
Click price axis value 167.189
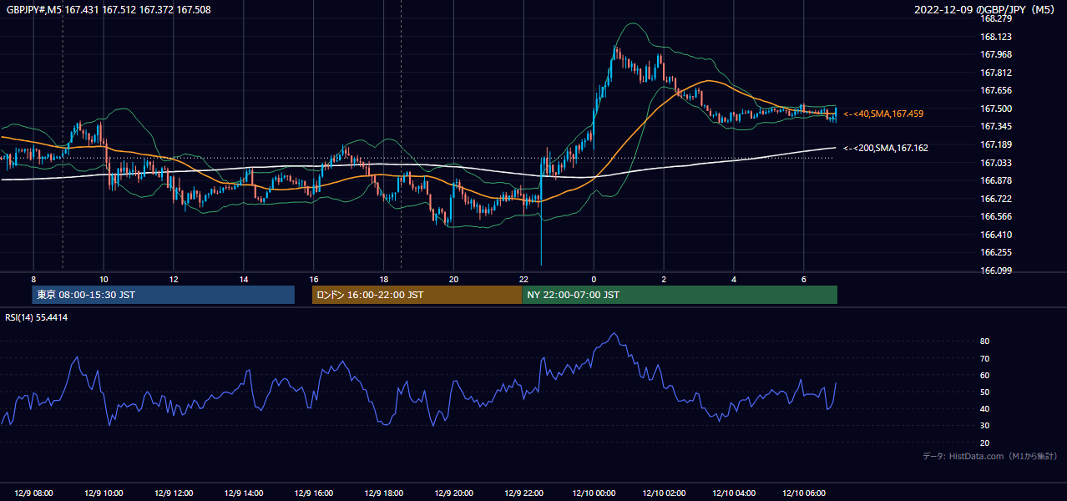click(x=996, y=144)
